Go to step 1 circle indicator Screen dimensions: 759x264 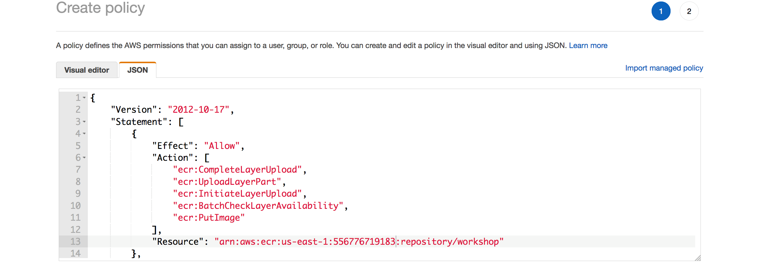pyautogui.click(x=661, y=11)
